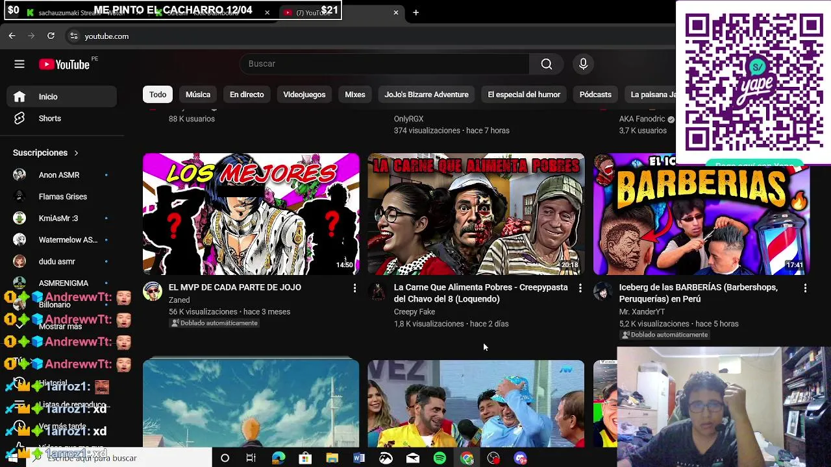Image resolution: width=831 pixels, height=467 pixels.
Task: Play TV show celebration thumbnail
Action: (x=477, y=403)
